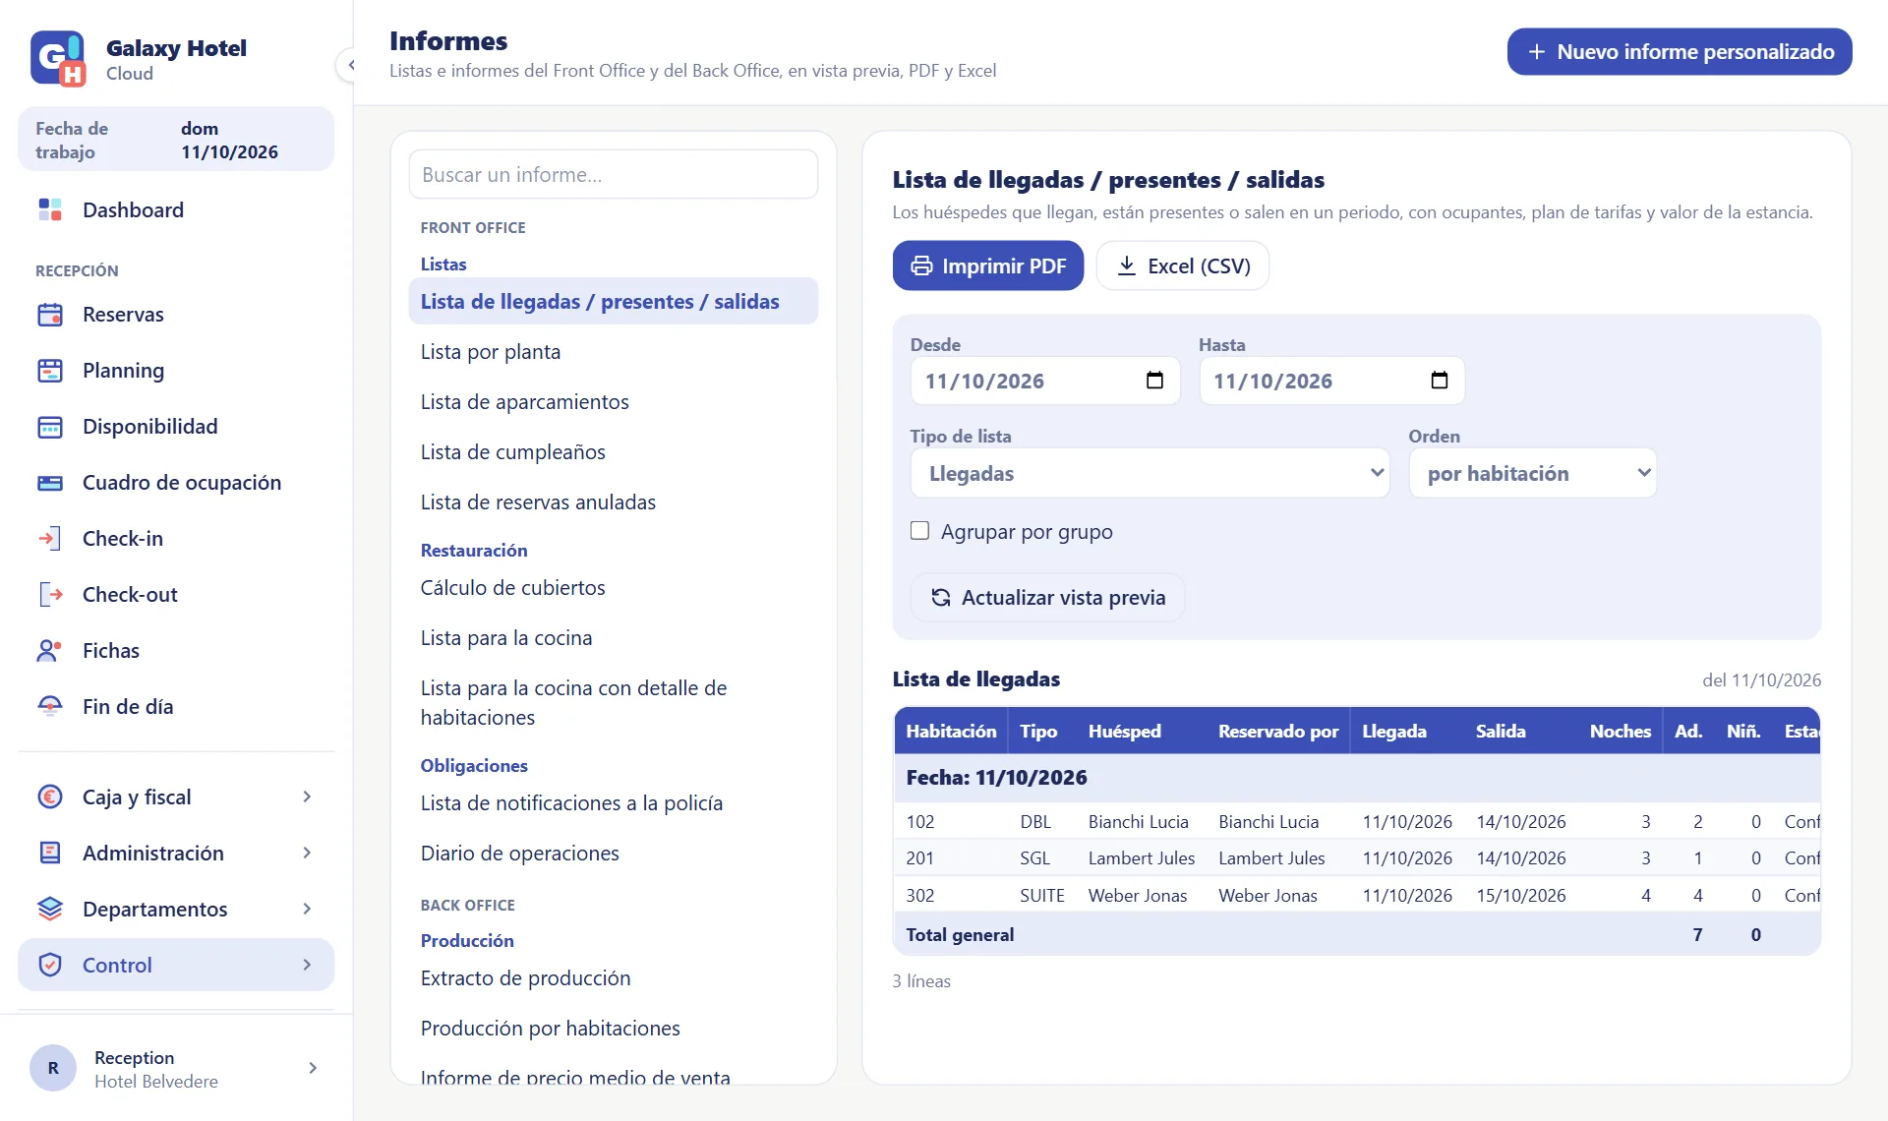Expand Caja y fiscal chevron

tap(307, 797)
